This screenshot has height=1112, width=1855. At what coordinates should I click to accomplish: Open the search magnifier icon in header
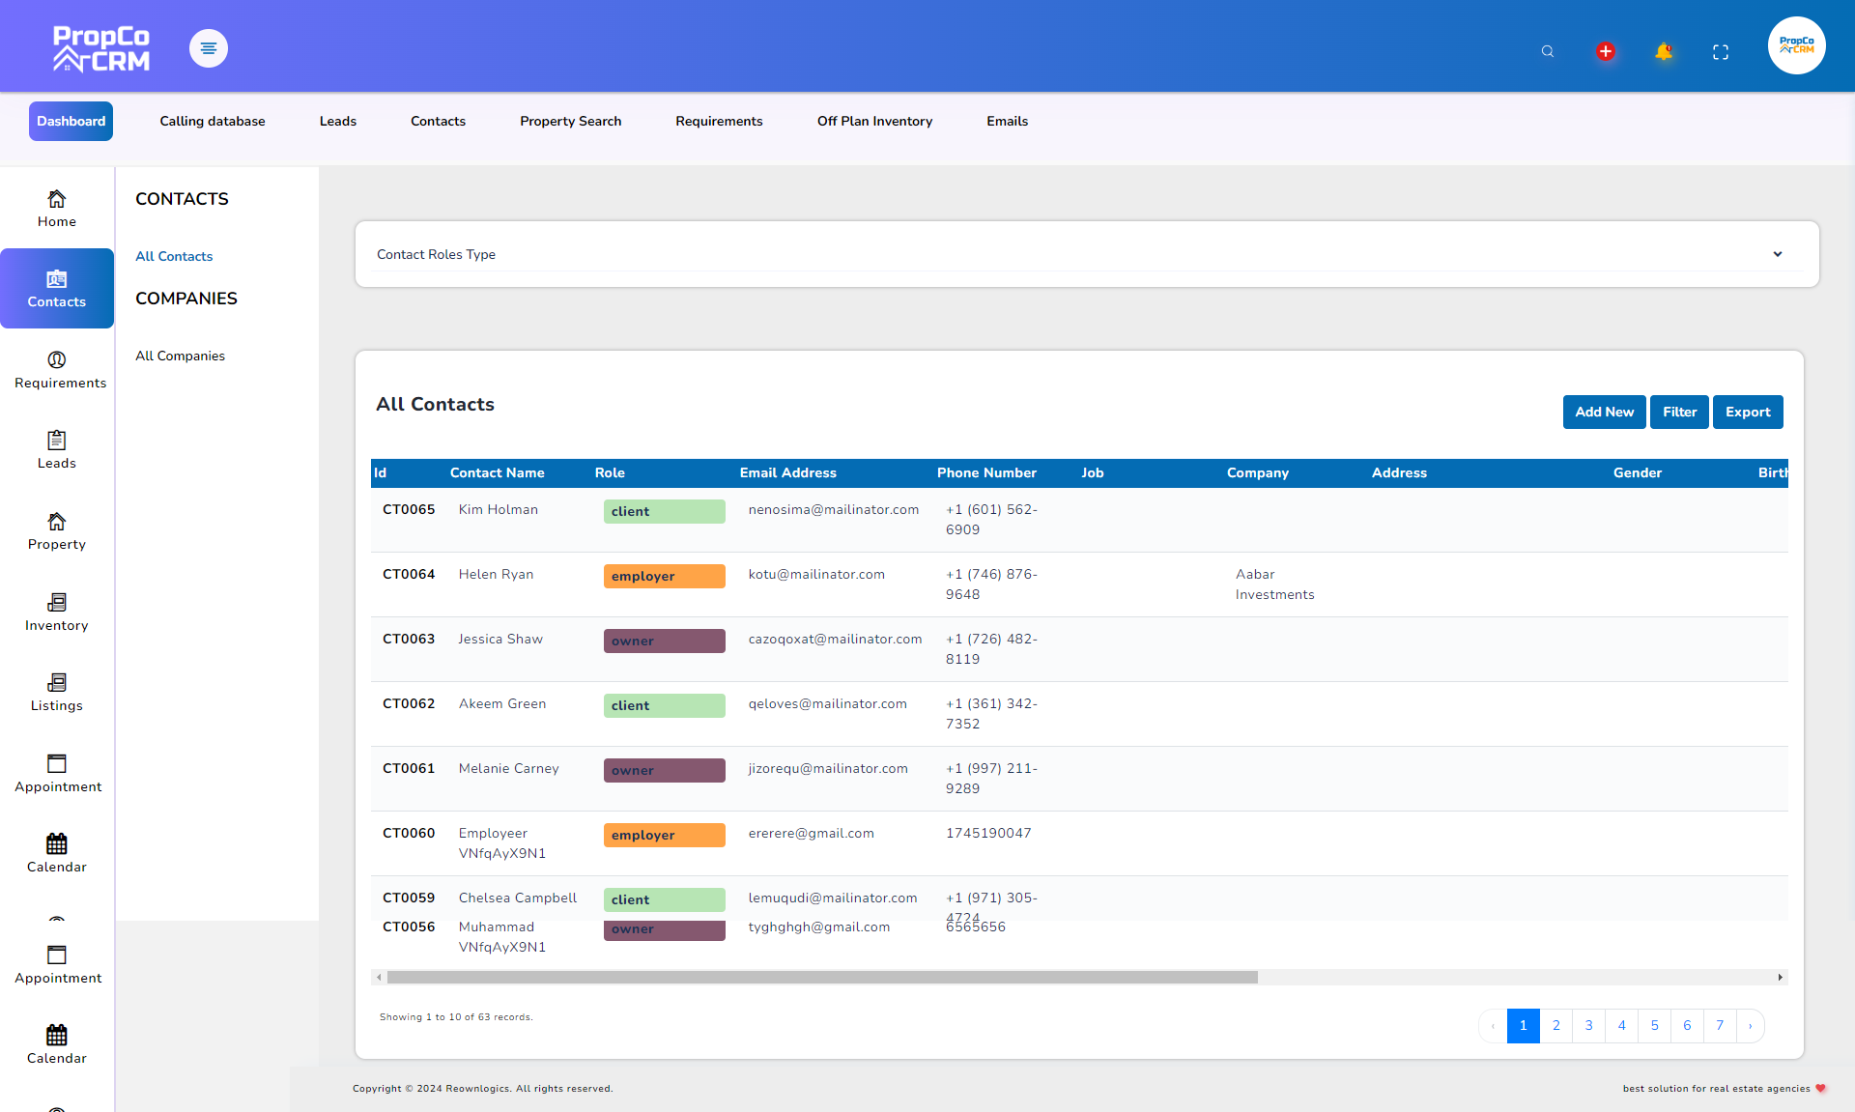1548,52
